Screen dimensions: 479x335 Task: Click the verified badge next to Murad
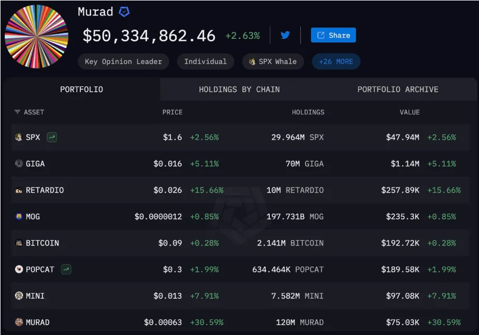124,12
